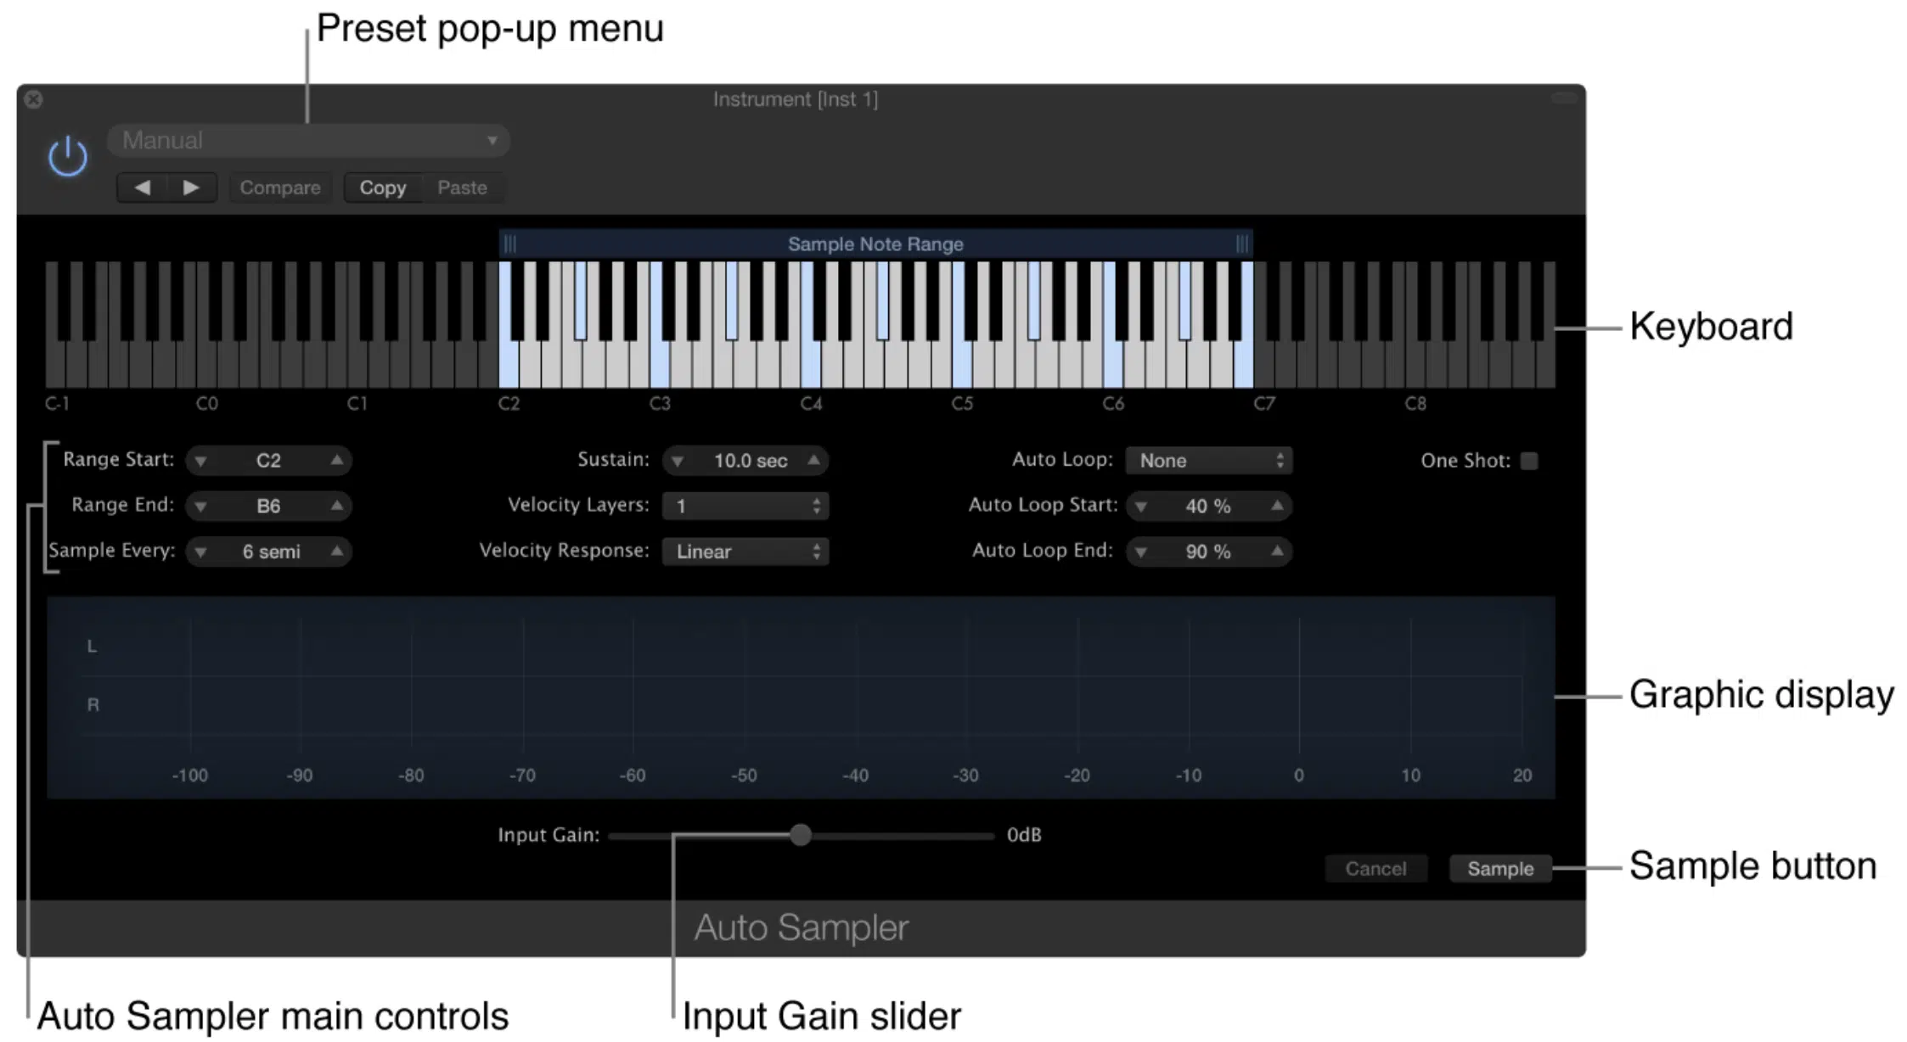Click the Instrument [Inst 1] window title

pyautogui.click(x=796, y=99)
